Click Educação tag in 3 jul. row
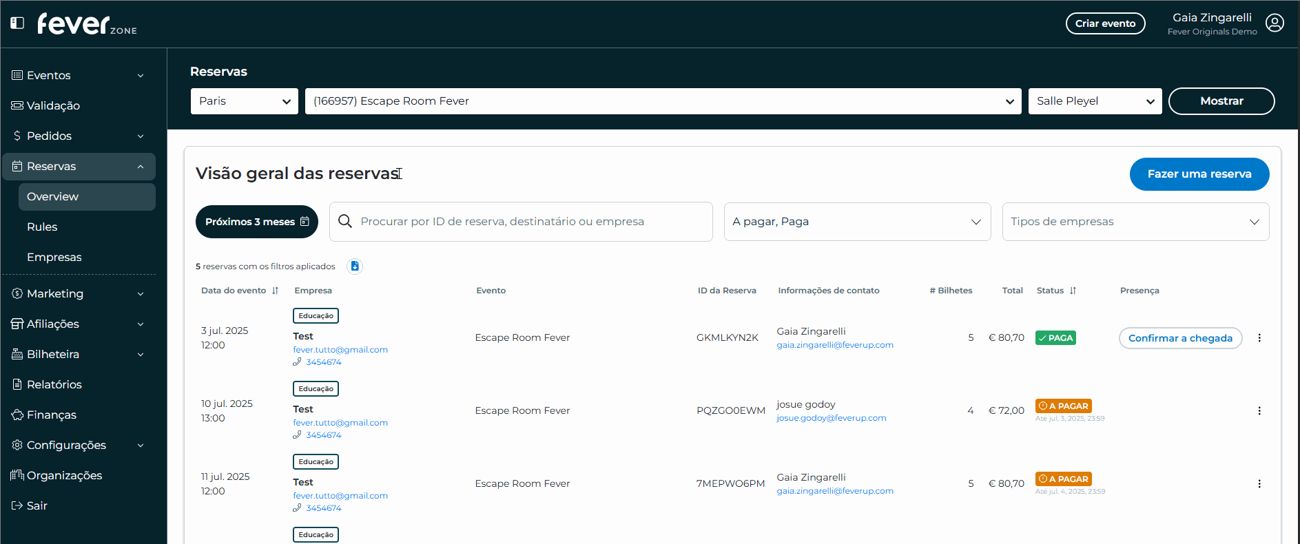Viewport: 1300px width, 544px height. click(x=316, y=316)
